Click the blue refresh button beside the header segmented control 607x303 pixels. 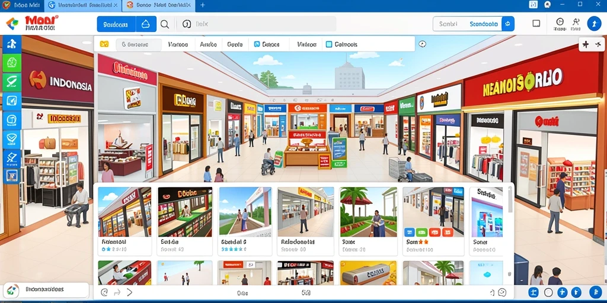[508, 24]
